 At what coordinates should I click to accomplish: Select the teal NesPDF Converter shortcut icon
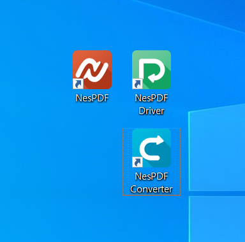coord(151,148)
